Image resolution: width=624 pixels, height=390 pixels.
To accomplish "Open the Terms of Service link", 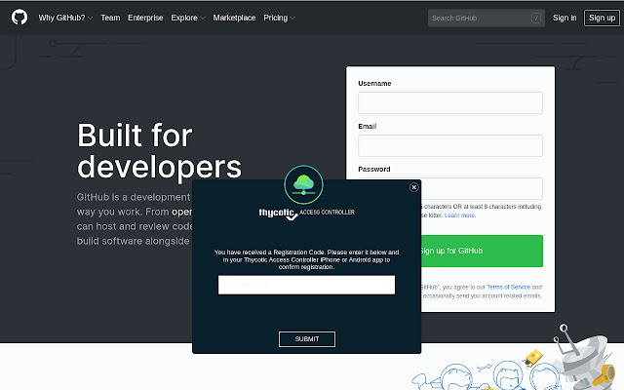I will tap(509, 287).
